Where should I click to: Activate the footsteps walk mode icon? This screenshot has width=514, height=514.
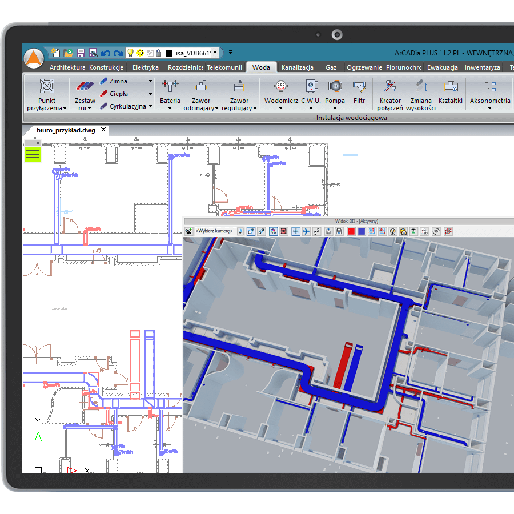[316, 231]
